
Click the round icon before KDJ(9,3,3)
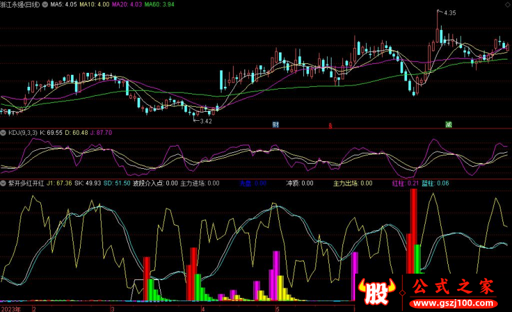(3, 132)
